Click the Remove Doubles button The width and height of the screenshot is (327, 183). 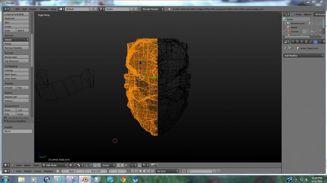pyautogui.click(x=16, y=48)
